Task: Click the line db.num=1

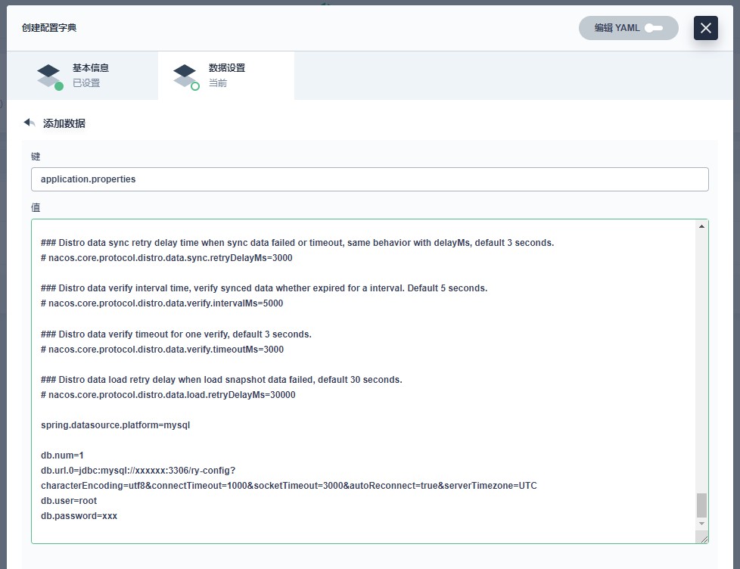Action: point(62,456)
